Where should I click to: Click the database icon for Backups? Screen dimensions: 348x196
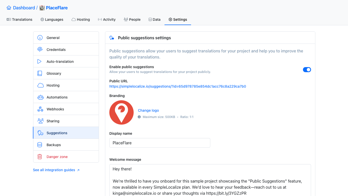(x=40, y=145)
